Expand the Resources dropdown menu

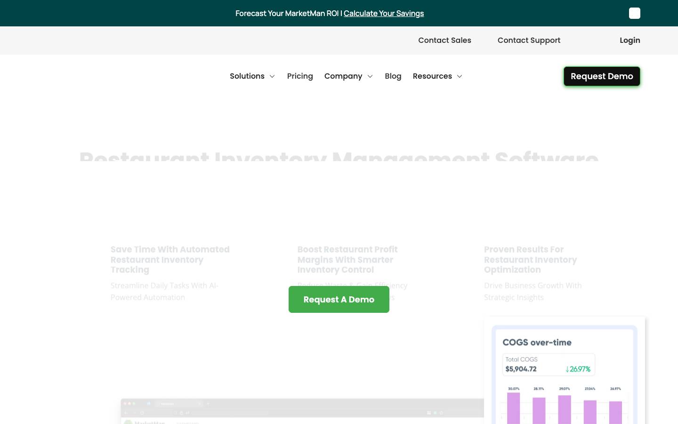437,76
